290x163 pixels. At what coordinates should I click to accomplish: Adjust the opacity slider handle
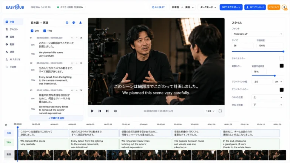point(283,52)
